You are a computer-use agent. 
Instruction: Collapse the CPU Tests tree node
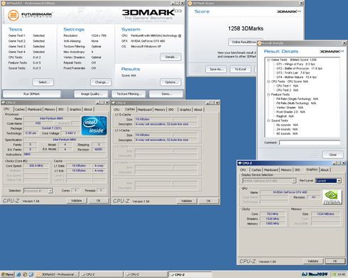(x=268, y=82)
